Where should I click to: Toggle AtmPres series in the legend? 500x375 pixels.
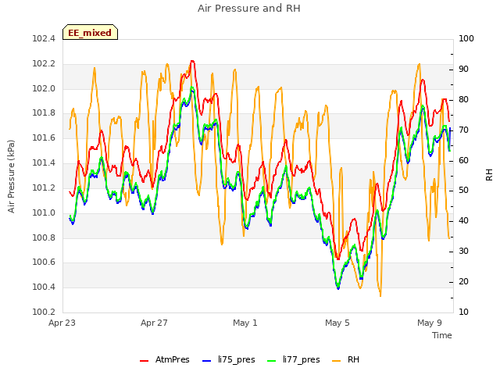click(165, 359)
